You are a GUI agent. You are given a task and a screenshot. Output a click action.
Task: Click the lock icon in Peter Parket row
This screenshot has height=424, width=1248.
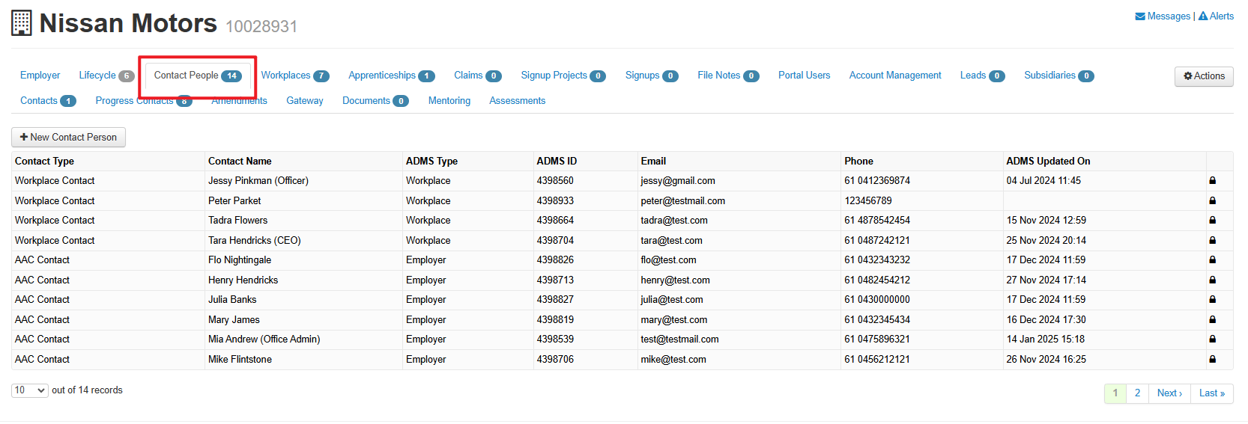click(1212, 200)
